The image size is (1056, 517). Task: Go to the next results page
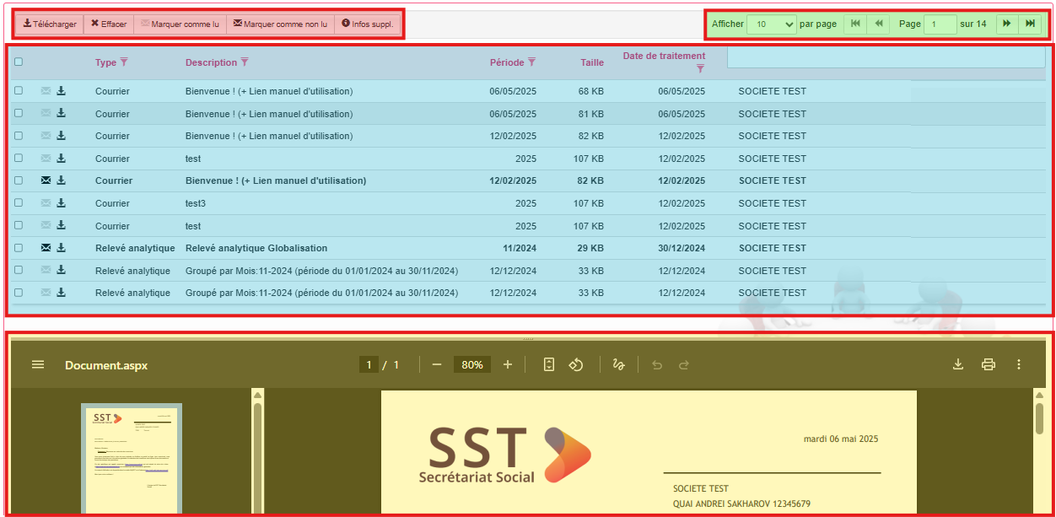pos(1006,24)
